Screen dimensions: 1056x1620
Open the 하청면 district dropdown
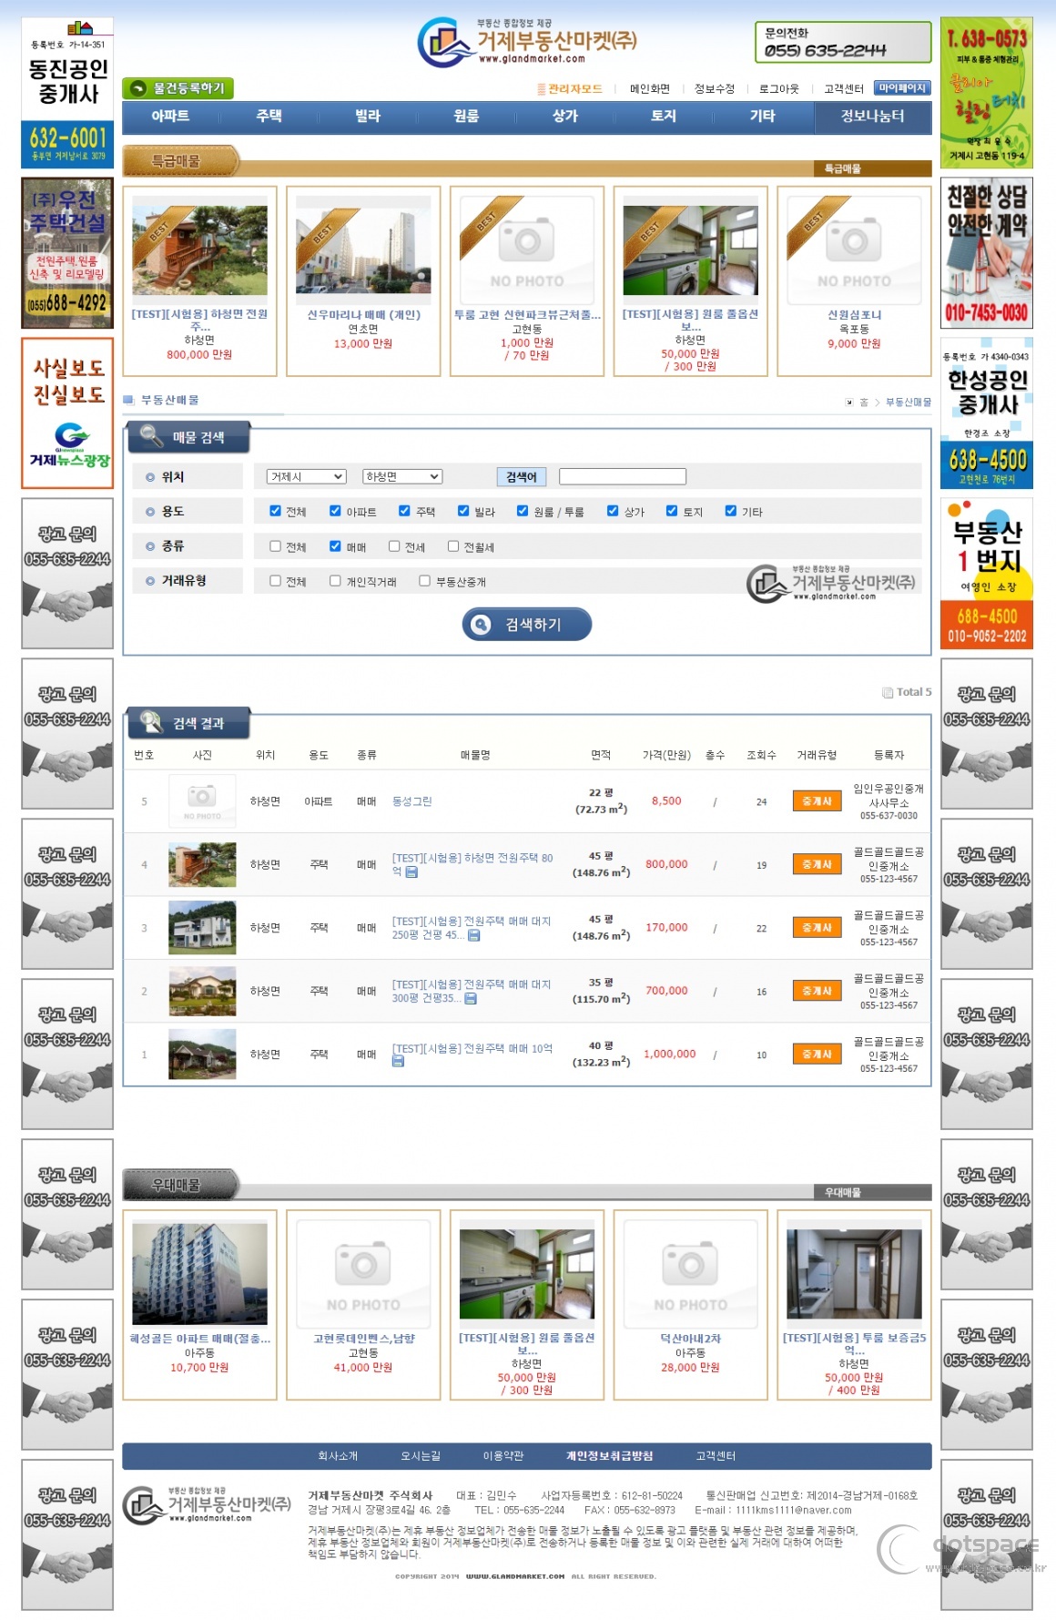(402, 476)
